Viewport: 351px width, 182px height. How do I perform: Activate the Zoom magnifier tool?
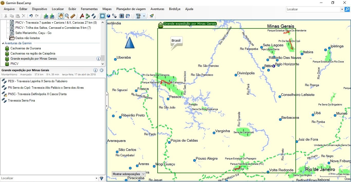point(67,16)
